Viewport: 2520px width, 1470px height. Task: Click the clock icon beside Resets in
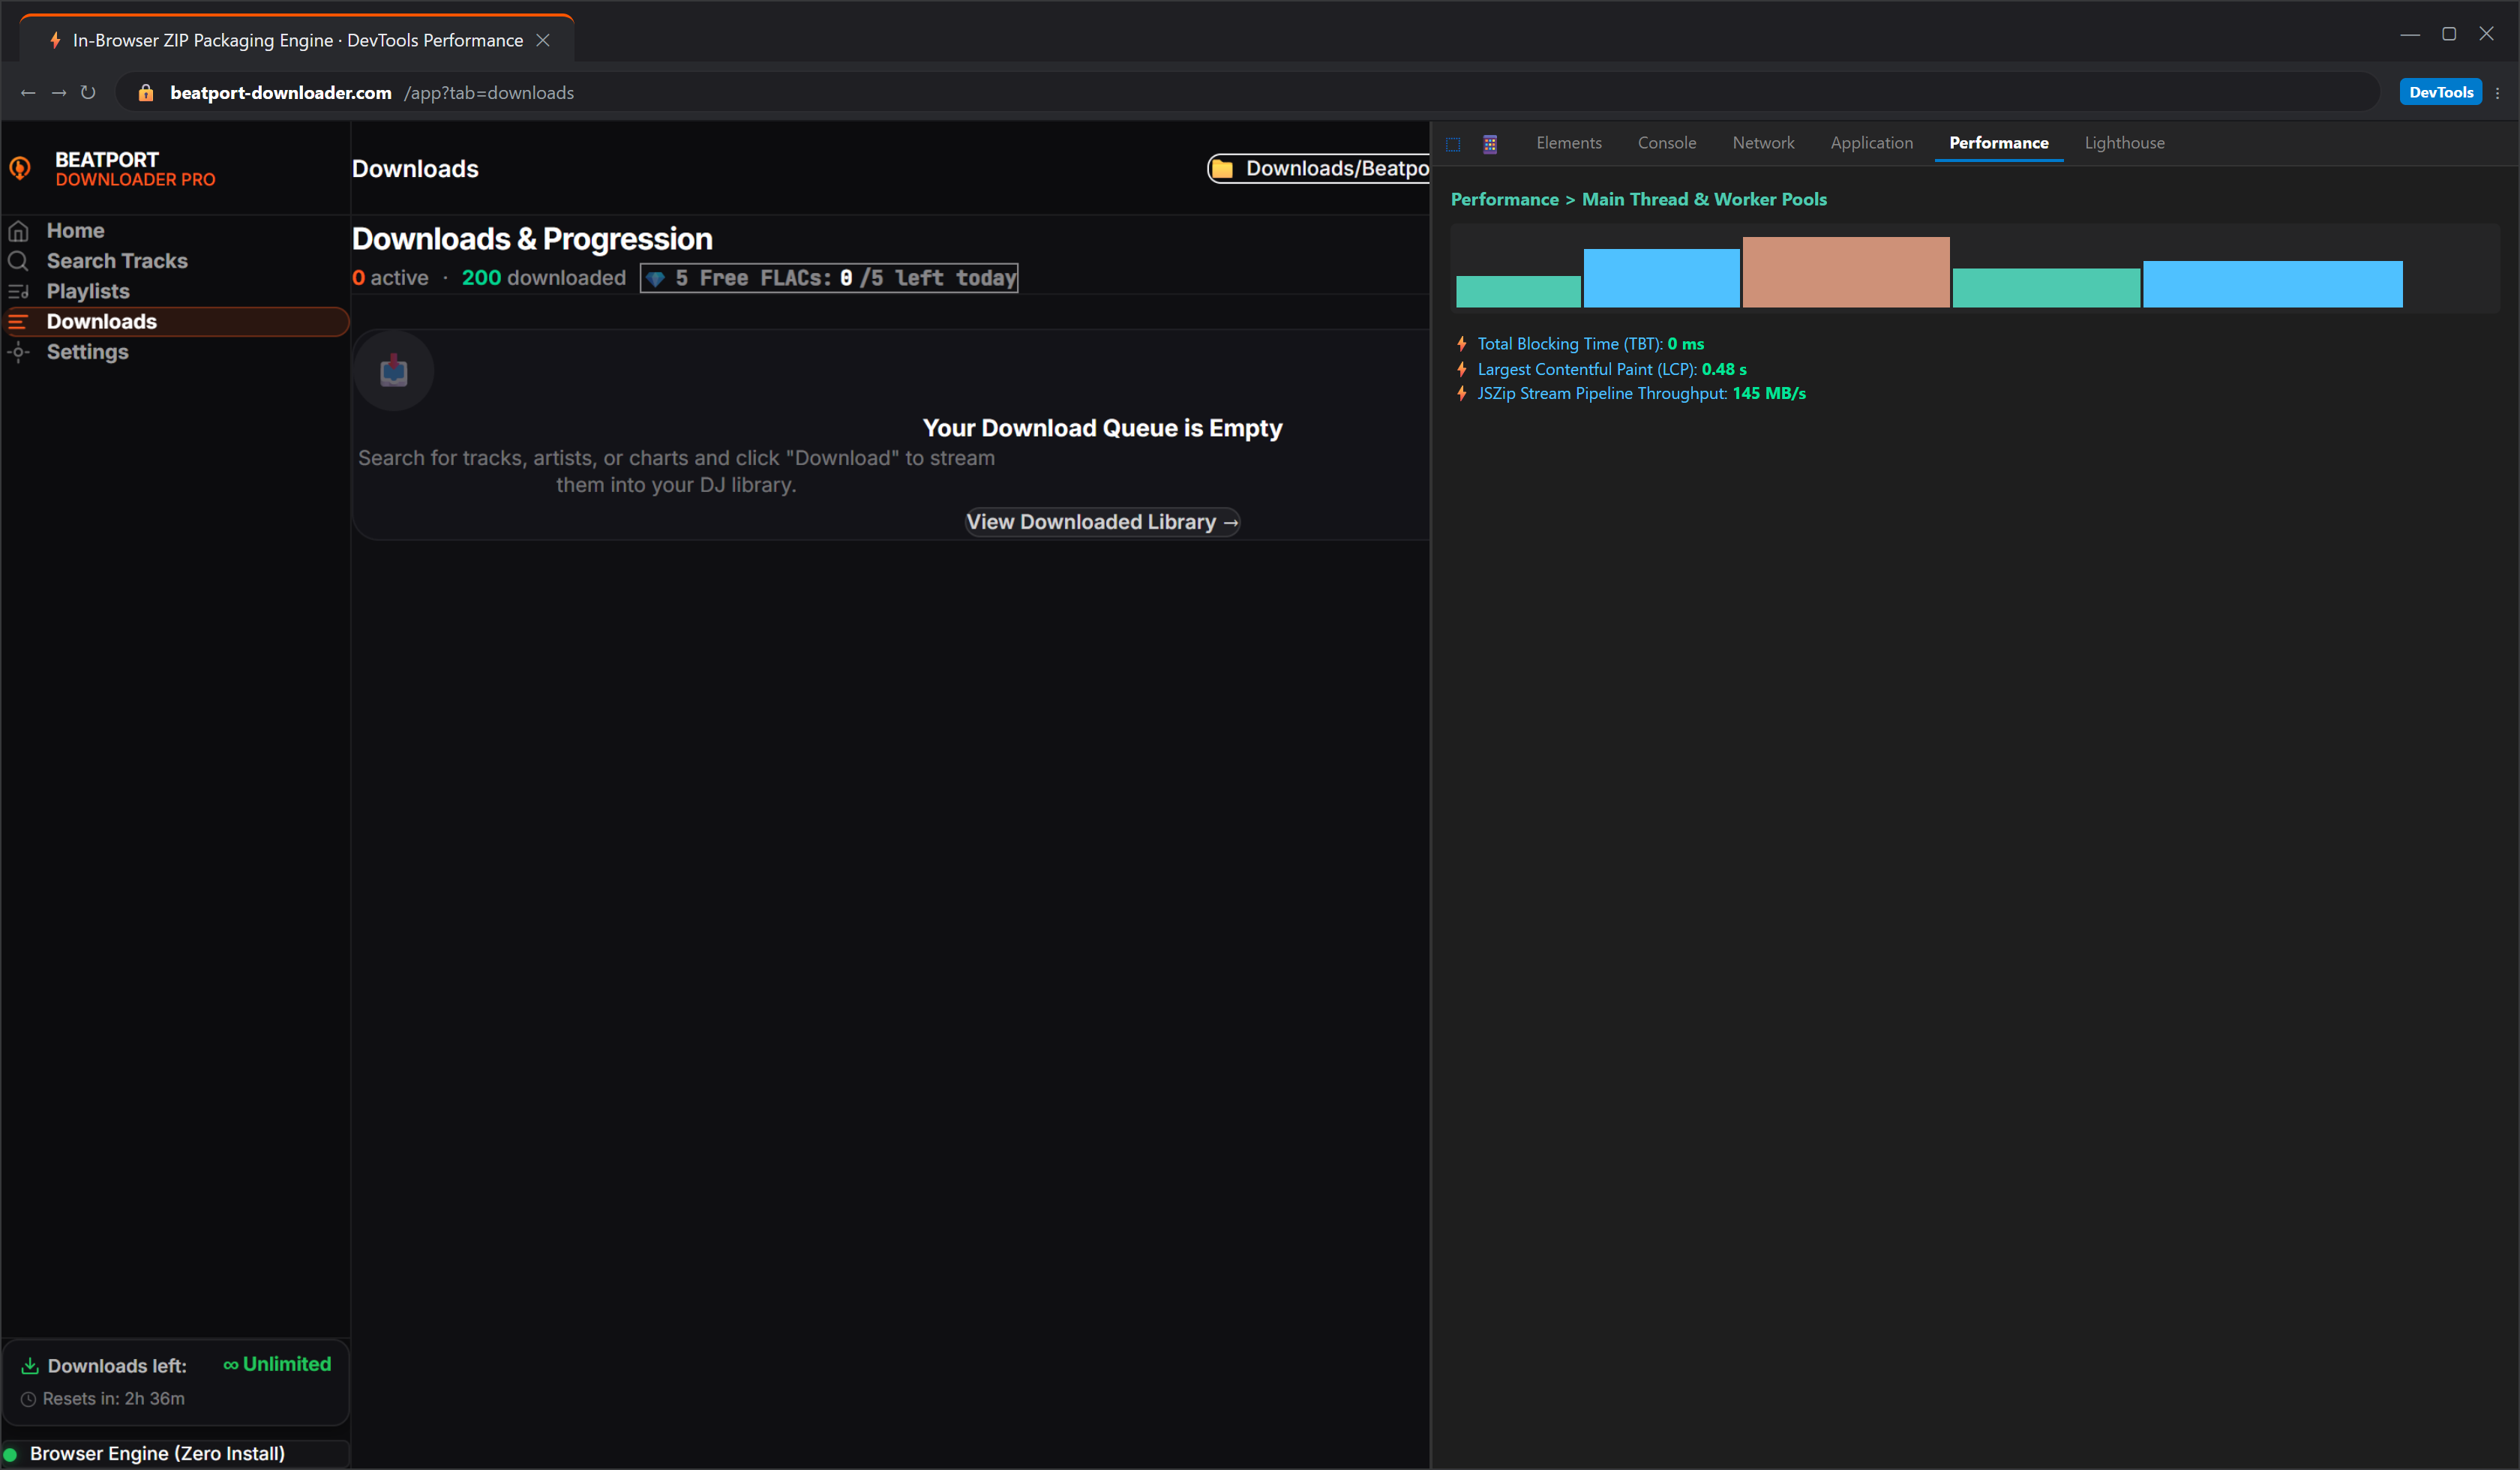click(28, 1399)
